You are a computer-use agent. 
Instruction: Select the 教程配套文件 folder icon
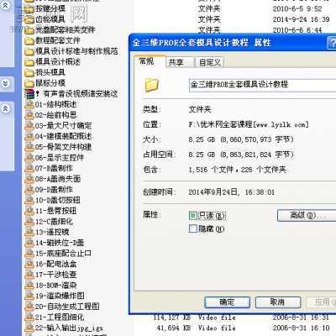[x=29, y=41]
